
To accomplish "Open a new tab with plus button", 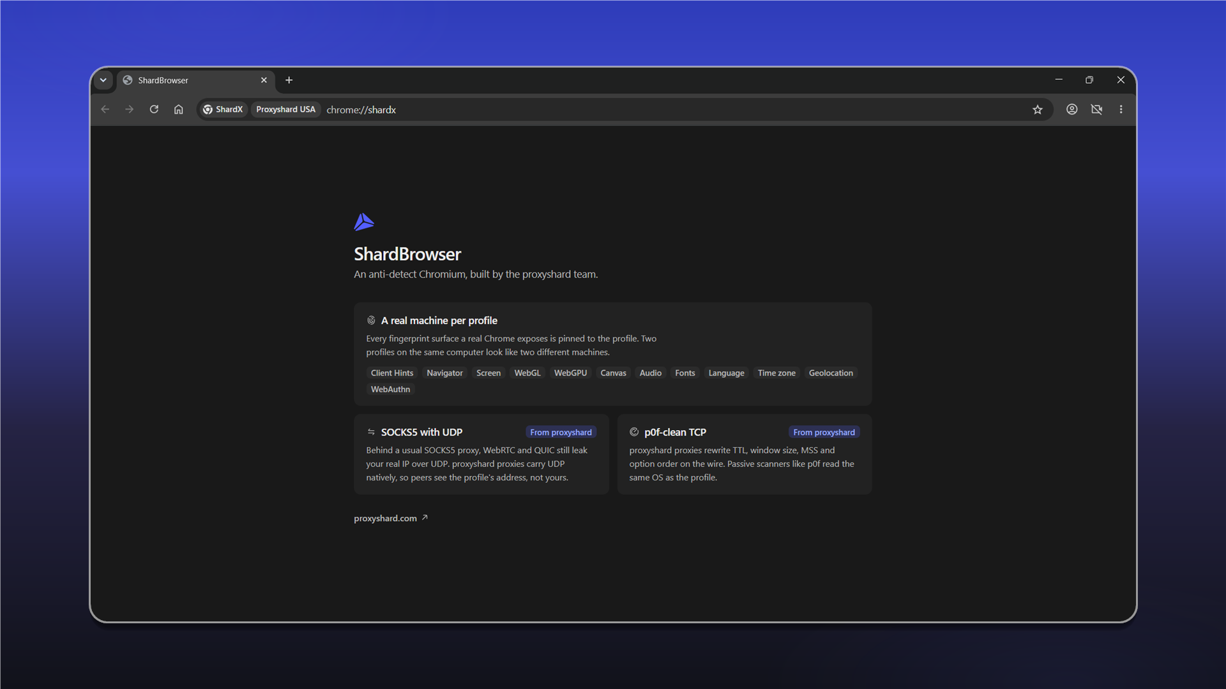I will point(289,80).
